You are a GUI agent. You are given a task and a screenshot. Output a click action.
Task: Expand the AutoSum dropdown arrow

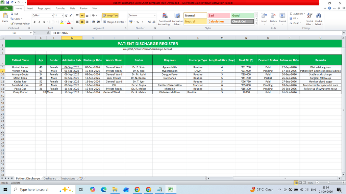pyautogui.click(x=304, y=13)
